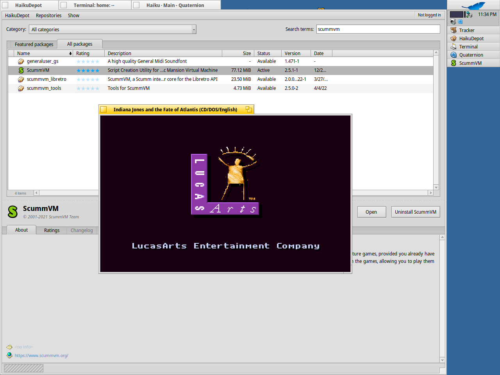This screenshot has width=500, height=375.
Task: Open the scummvm.org website link
Action: [x=41, y=355]
